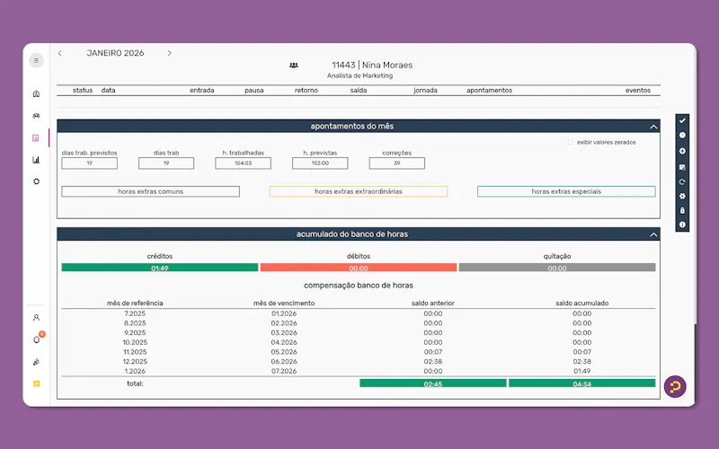Image resolution: width=719 pixels, height=449 pixels.
Task: Click the checkmark icon in right toolbar
Action: [682, 120]
